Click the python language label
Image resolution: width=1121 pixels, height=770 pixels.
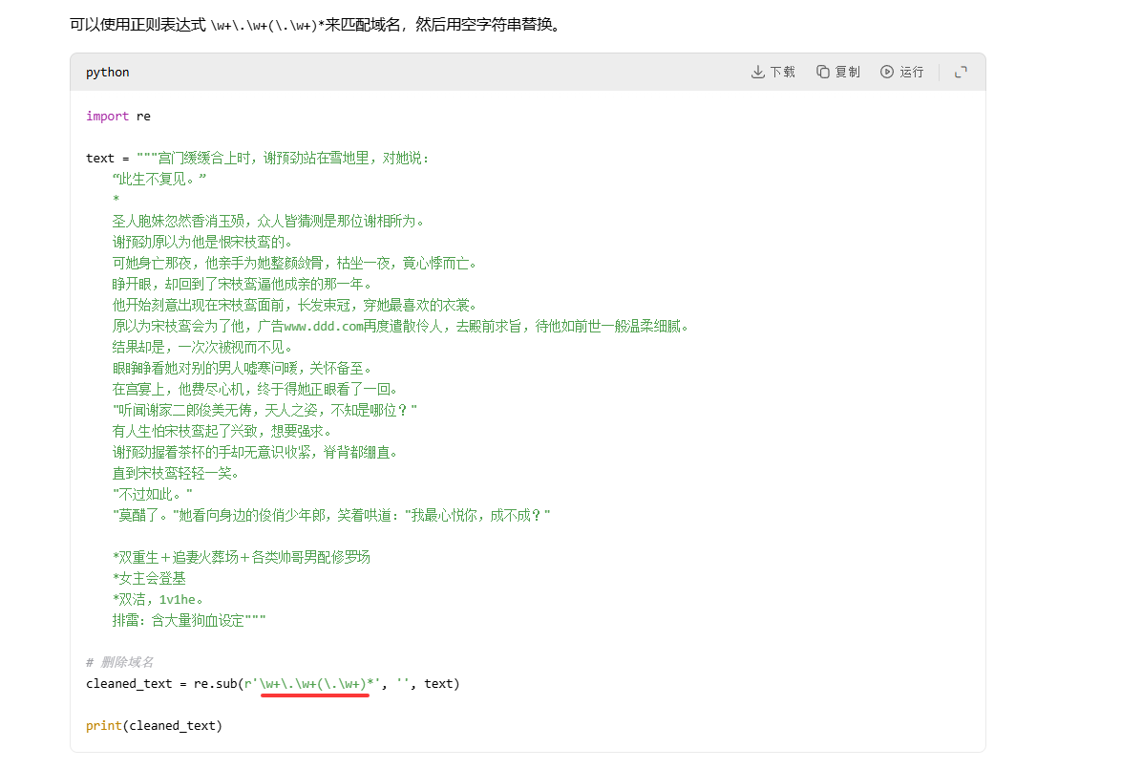click(x=107, y=72)
